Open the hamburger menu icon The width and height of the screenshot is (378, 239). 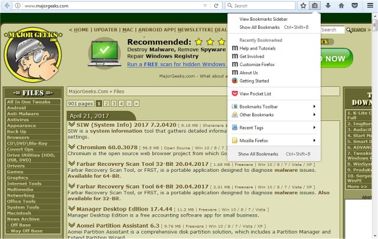tap(370, 5)
